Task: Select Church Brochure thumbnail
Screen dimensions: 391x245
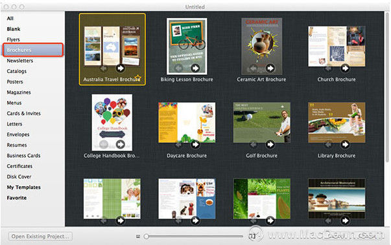Action: [x=337, y=46]
